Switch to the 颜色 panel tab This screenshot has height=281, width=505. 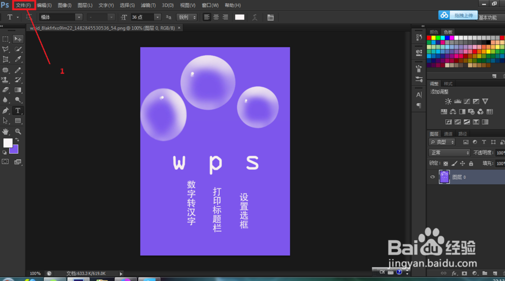click(434, 32)
